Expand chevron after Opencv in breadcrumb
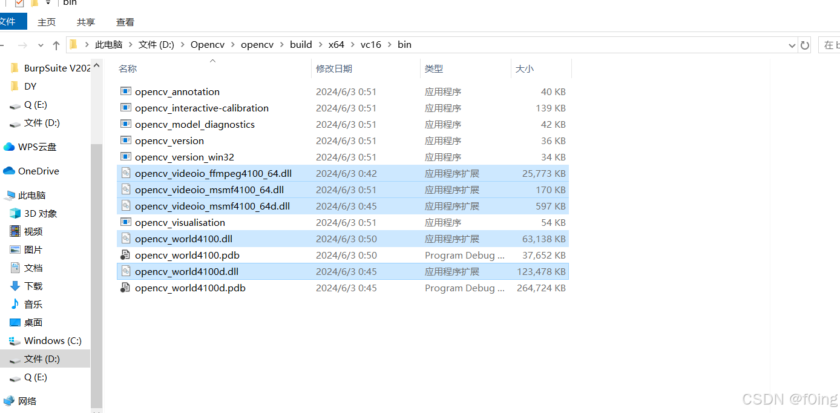 233,45
